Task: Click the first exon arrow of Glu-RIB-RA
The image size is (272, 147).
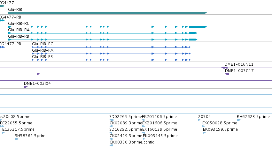Action: [10, 33]
